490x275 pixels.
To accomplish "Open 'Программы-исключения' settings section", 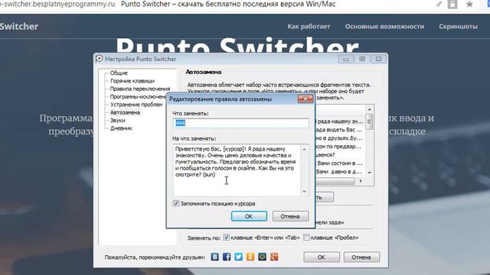I will [138, 97].
